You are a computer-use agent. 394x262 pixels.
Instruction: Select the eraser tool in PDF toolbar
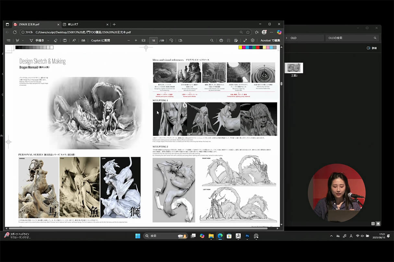(55, 40)
